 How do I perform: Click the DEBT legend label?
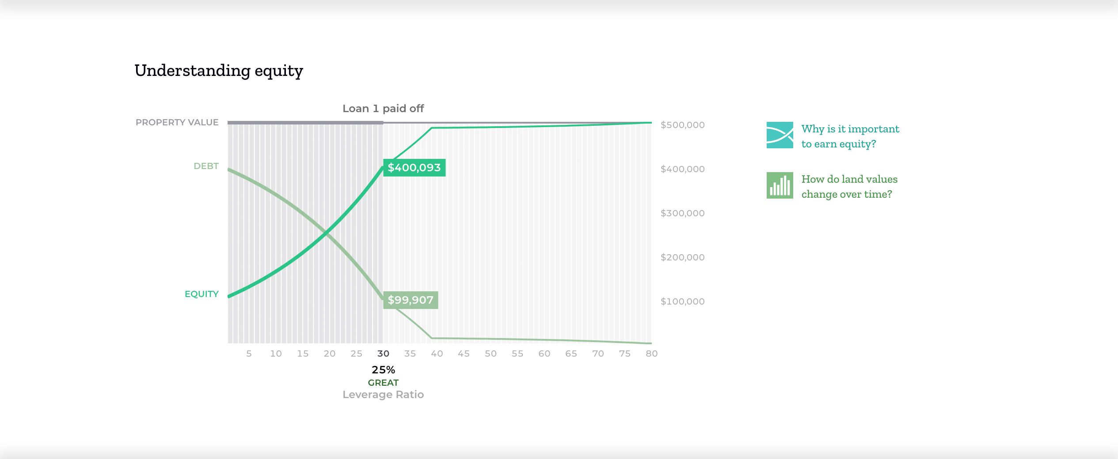coord(206,166)
